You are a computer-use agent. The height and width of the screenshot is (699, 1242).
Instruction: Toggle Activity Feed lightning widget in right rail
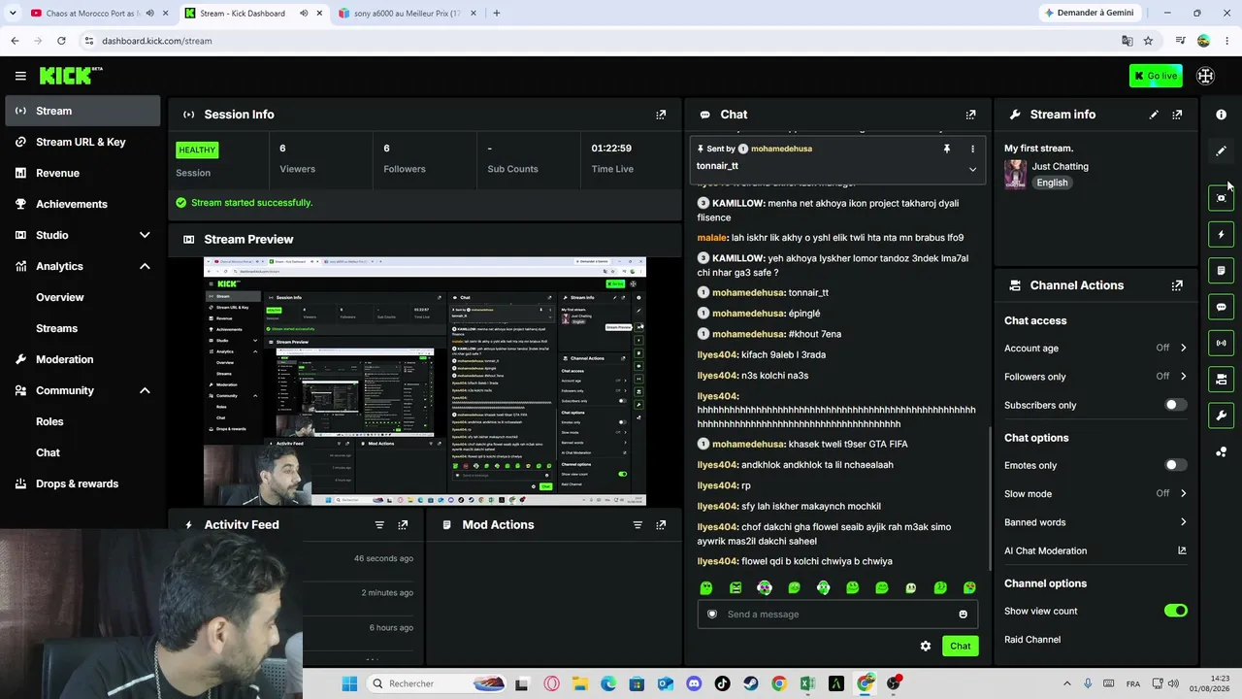click(1221, 234)
